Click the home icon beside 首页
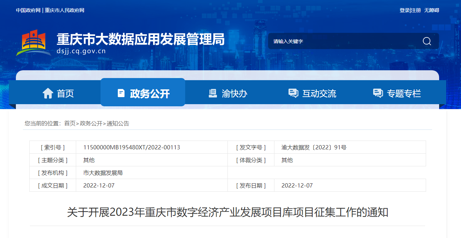Viewport: 461px width, 238px height. point(48,93)
